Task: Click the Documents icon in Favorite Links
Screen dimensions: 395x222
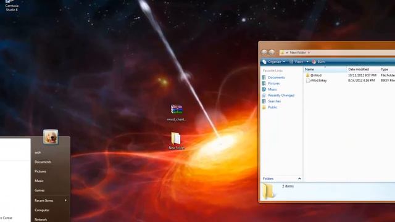Action: pos(264,78)
